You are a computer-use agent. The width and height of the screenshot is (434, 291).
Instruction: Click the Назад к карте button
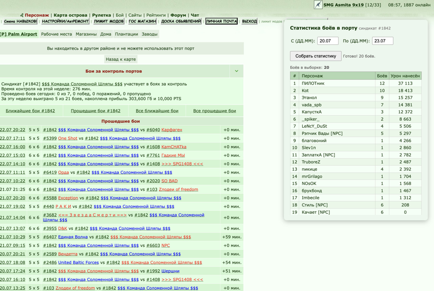[x=121, y=59]
